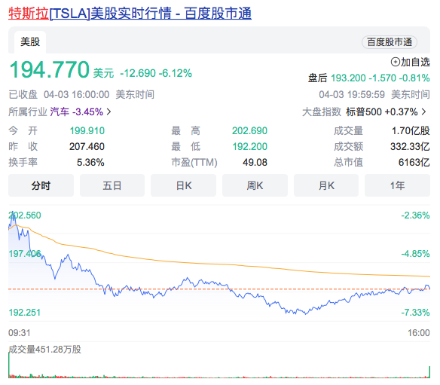
Task: Click the 194.770 current price
Action: coord(50,69)
